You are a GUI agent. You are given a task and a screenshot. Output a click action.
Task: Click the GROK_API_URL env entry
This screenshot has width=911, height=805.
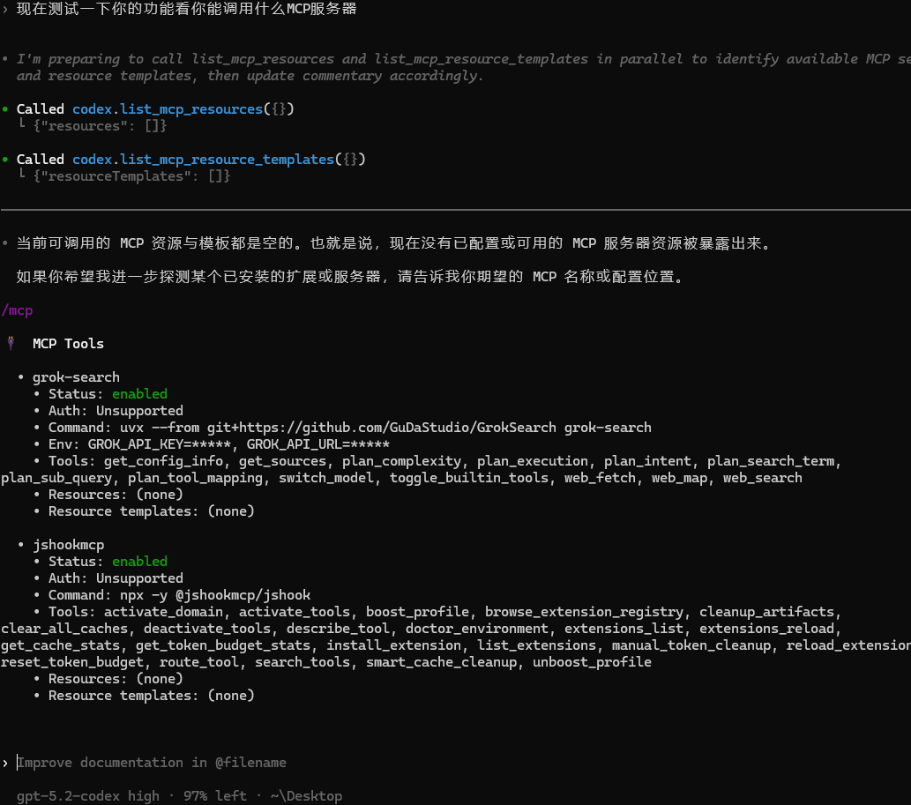(x=318, y=444)
